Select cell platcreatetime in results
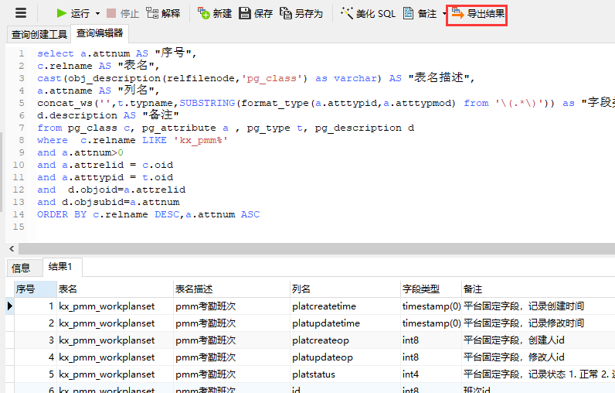 (345, 306)
